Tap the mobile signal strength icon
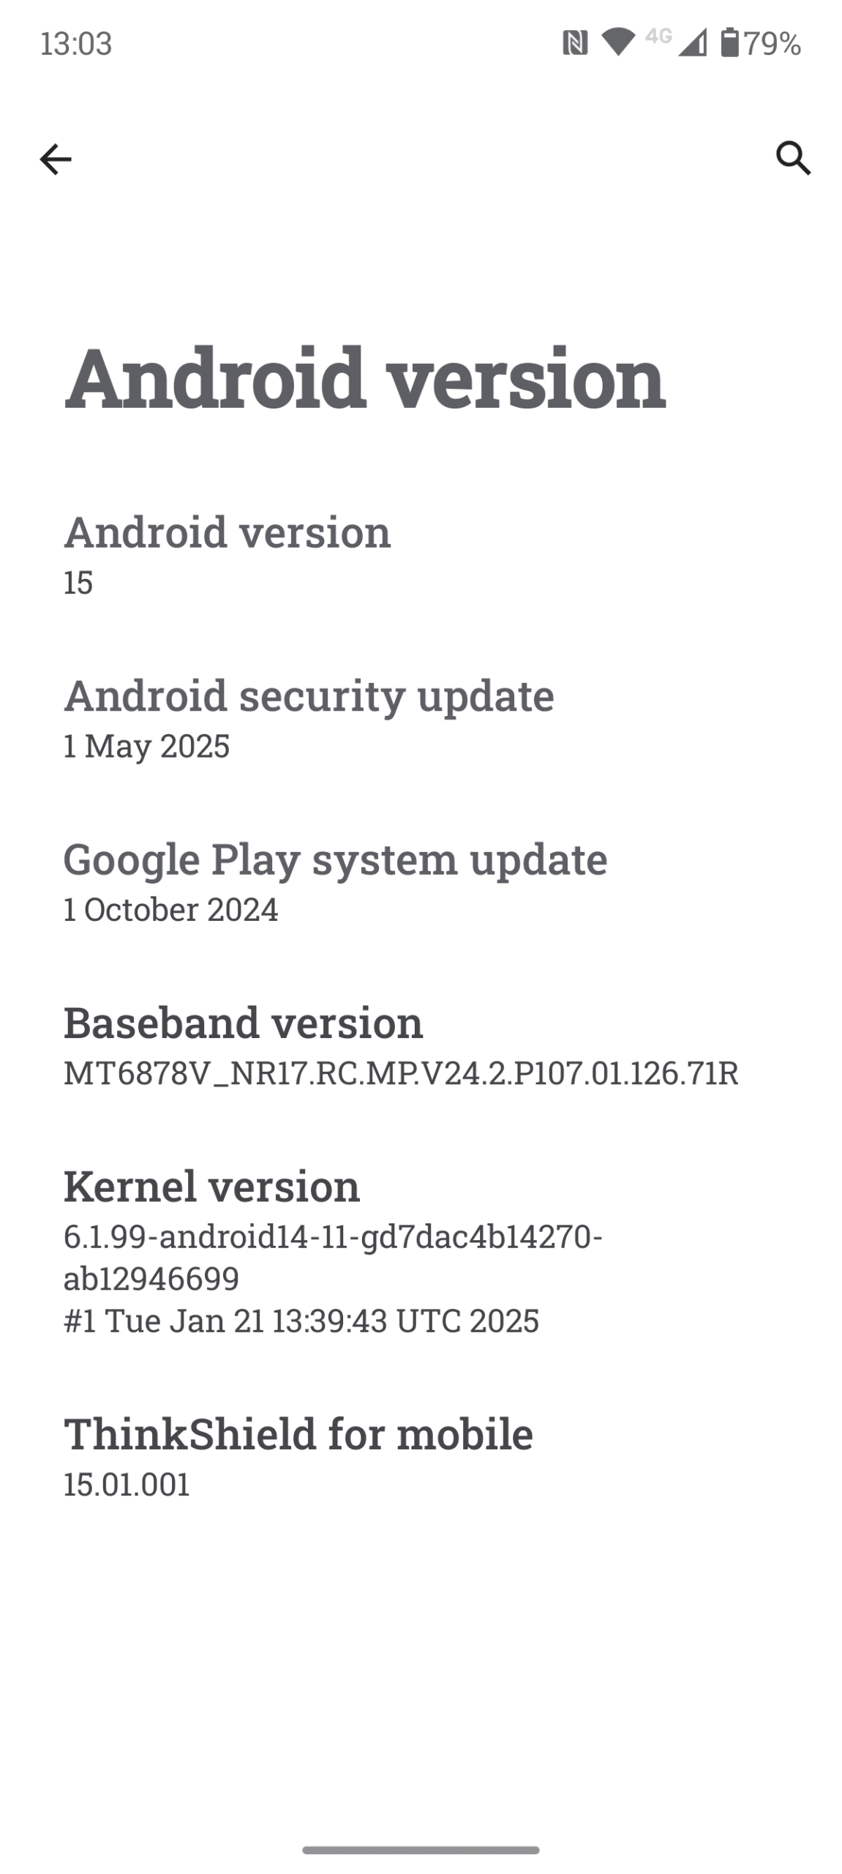The width and height of the screenshot is (842, 1874). [x=691, y=44]
